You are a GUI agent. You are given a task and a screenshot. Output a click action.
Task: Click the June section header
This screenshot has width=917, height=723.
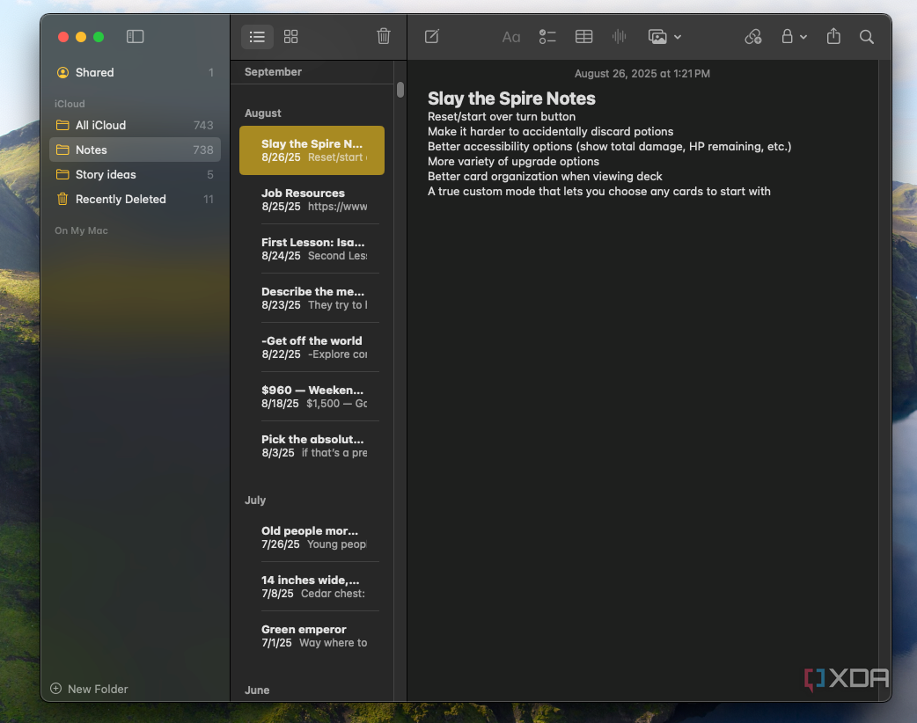coord(257,690)
